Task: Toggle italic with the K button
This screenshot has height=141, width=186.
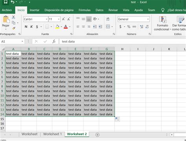Action: click(x=31, y=27)
